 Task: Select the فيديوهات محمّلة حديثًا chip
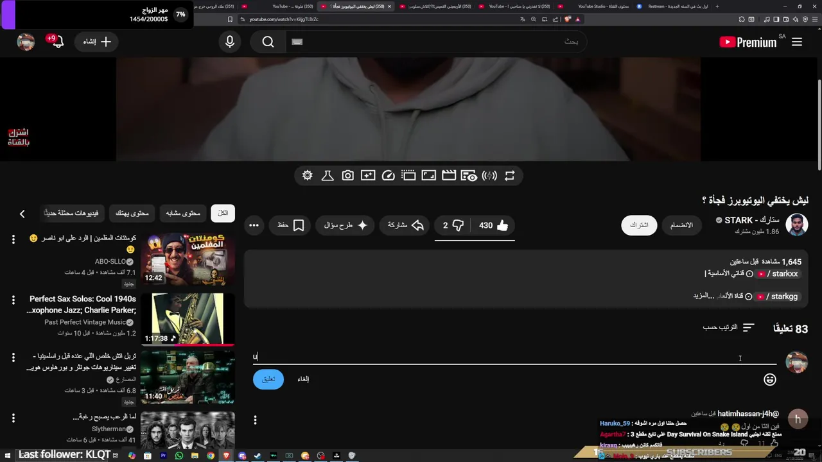click(71, 213)
